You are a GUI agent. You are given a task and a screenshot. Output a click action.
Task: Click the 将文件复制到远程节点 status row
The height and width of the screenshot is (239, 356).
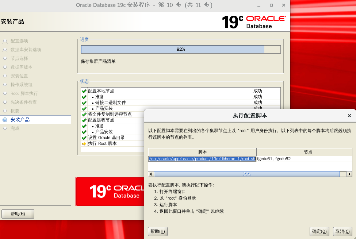point(112,115)
